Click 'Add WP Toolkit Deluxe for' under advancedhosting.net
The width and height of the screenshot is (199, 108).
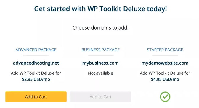click(x=36, y=73)
